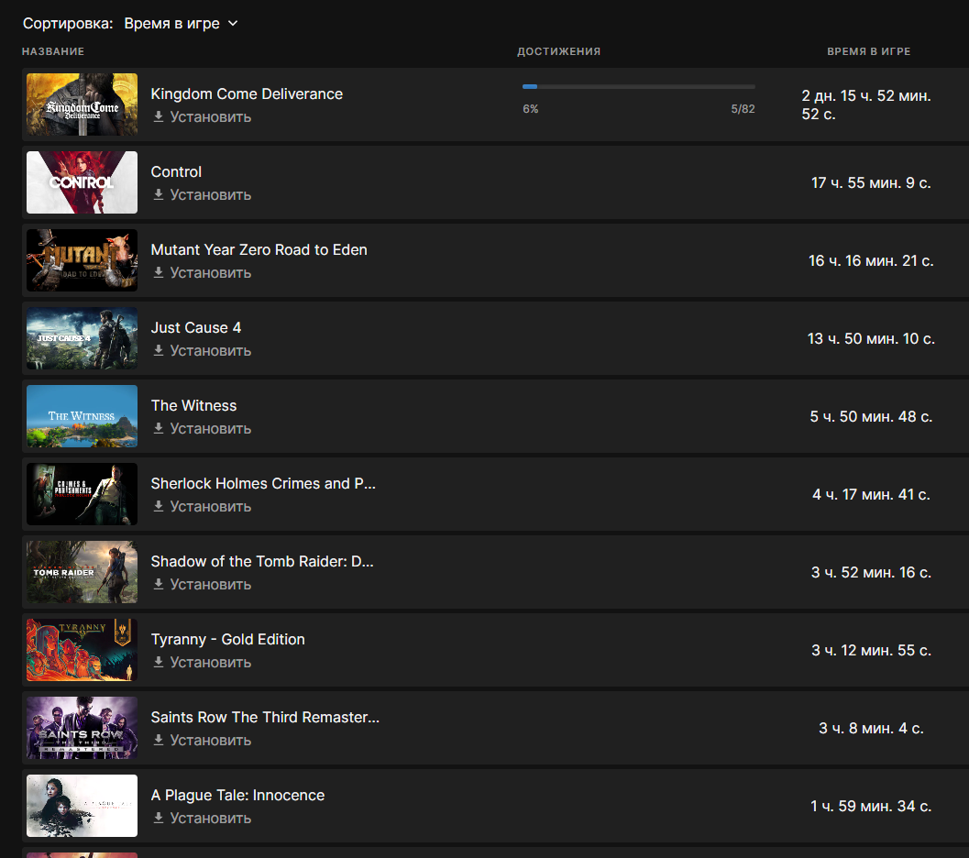Open the Kingdom Come Deliverance cover thumbnail
The width and height of the screenshot is (969, 858).
(83, 104)
